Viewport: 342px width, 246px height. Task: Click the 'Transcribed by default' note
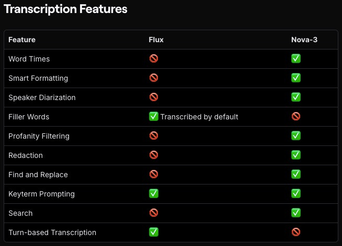(x=199, y=117)
